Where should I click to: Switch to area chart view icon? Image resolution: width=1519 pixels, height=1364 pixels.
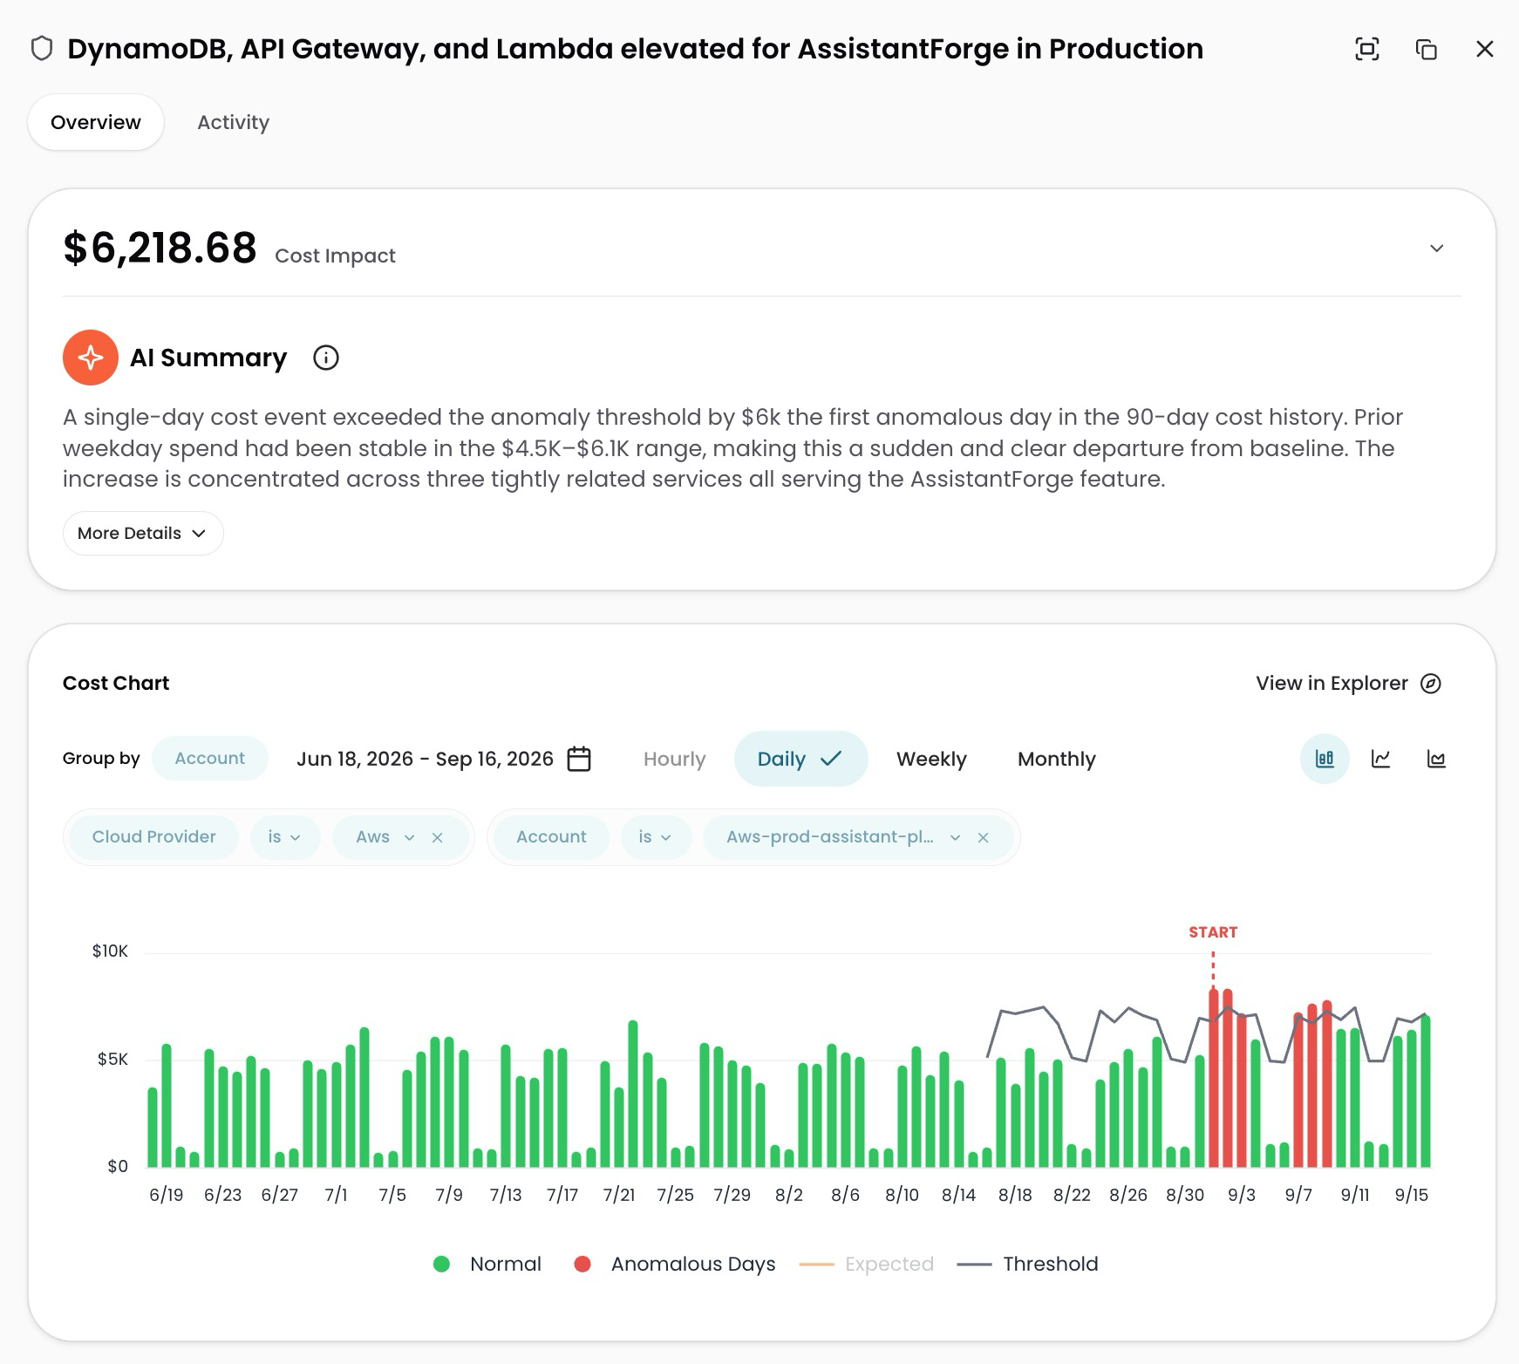[x=1436, y=759]
